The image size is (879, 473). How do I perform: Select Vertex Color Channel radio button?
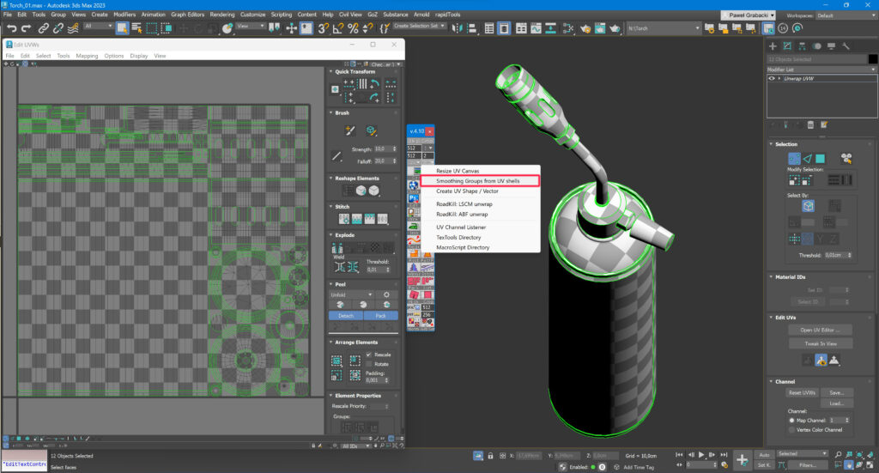coord(791,430)
